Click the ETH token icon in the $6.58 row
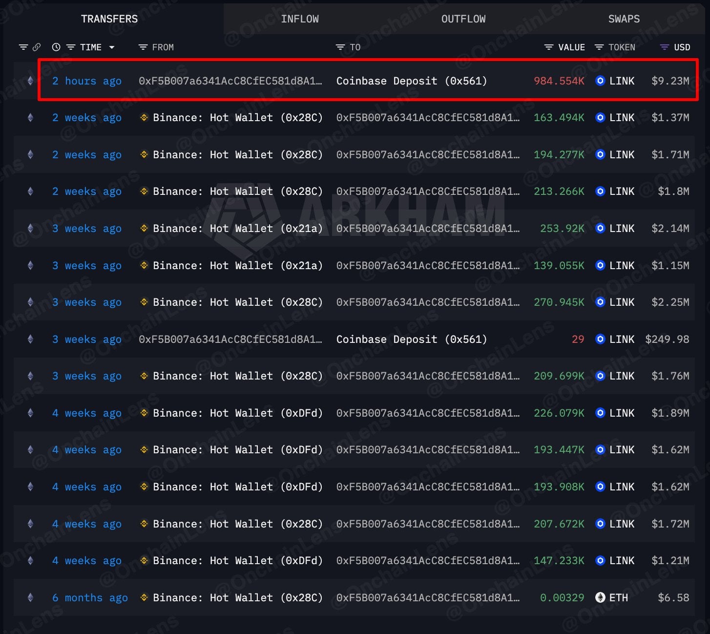Viewport: 710px width, 634px height. point(601,598)
